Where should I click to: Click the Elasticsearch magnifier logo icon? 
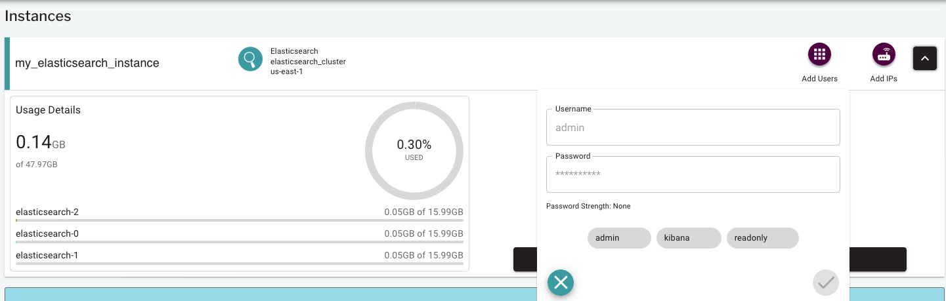tap(250, 60)
